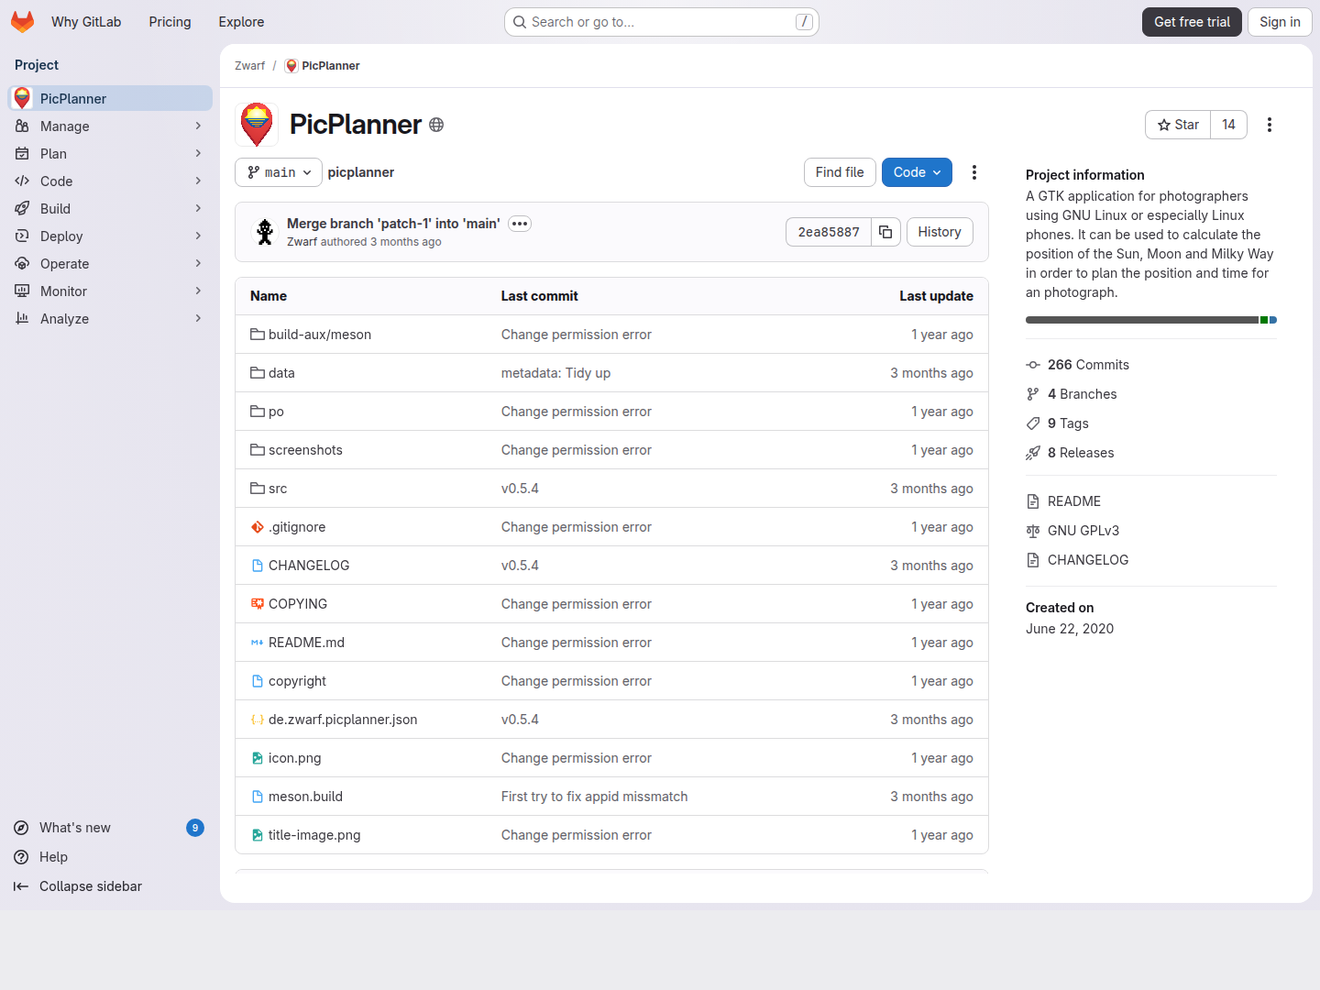Open README.md
Image resolution: width=1320 pixels, height=990 pixels.
[306, 643]
